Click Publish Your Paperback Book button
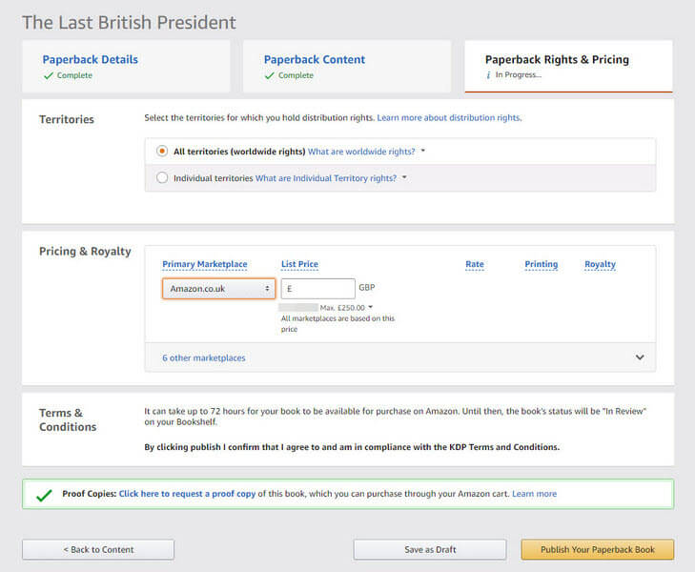Viewport: 695px width, 572px height. (598, 549)
